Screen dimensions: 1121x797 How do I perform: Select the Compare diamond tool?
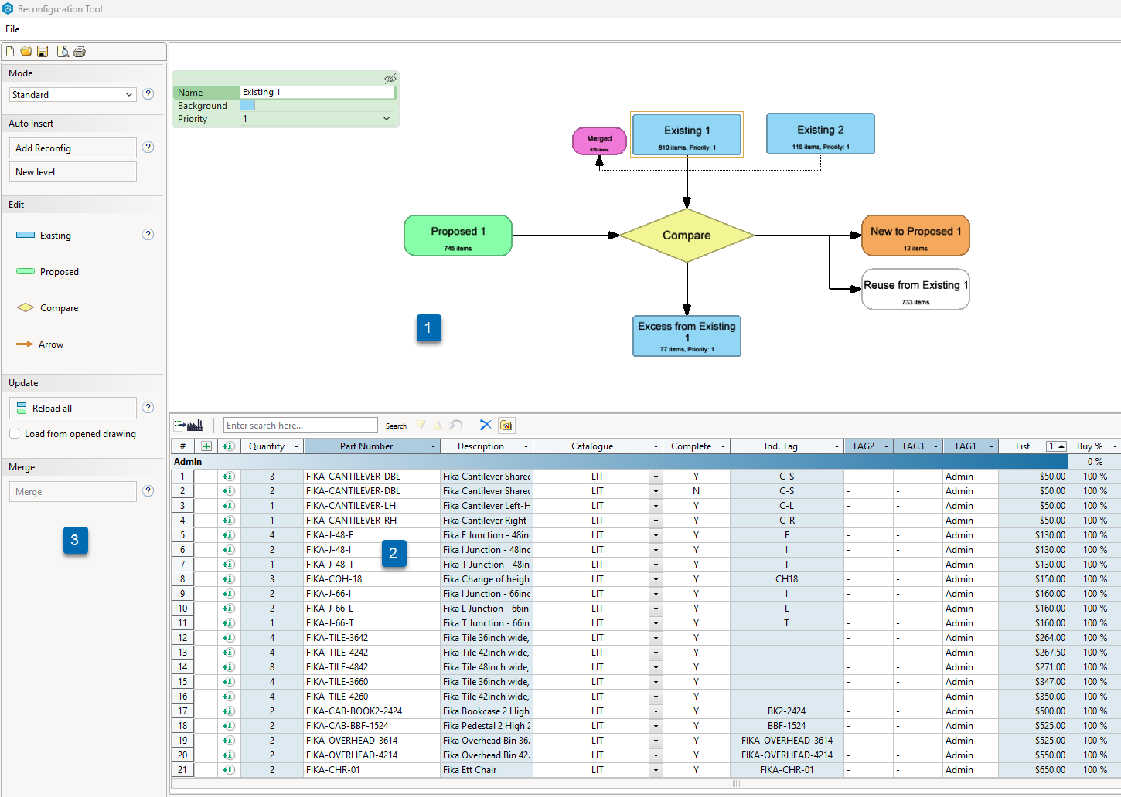[x=48, y=308]
